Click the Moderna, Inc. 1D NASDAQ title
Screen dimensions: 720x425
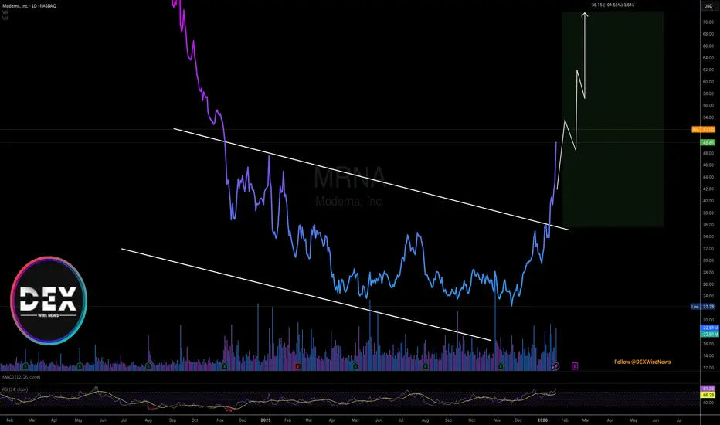click(x=29, y=6)
